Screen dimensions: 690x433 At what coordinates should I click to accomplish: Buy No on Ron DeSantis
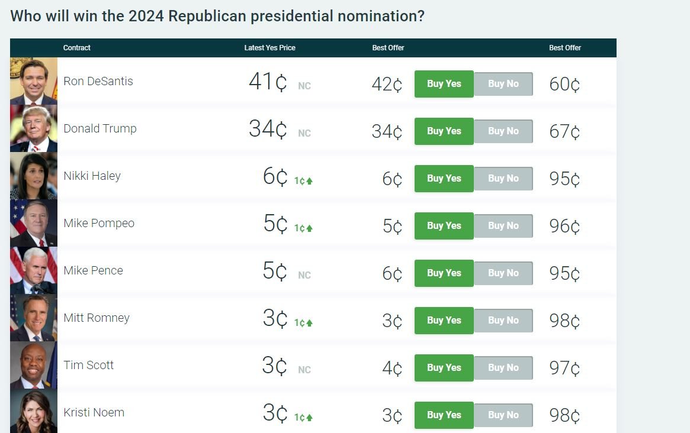503,84
